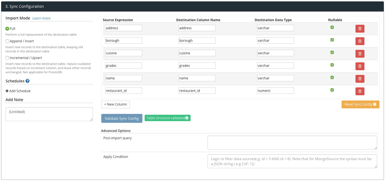The height and width of the screenshot is (181, 385).
Task: Uncheck Nullable for restaurant_id
Action: [332, 90]
